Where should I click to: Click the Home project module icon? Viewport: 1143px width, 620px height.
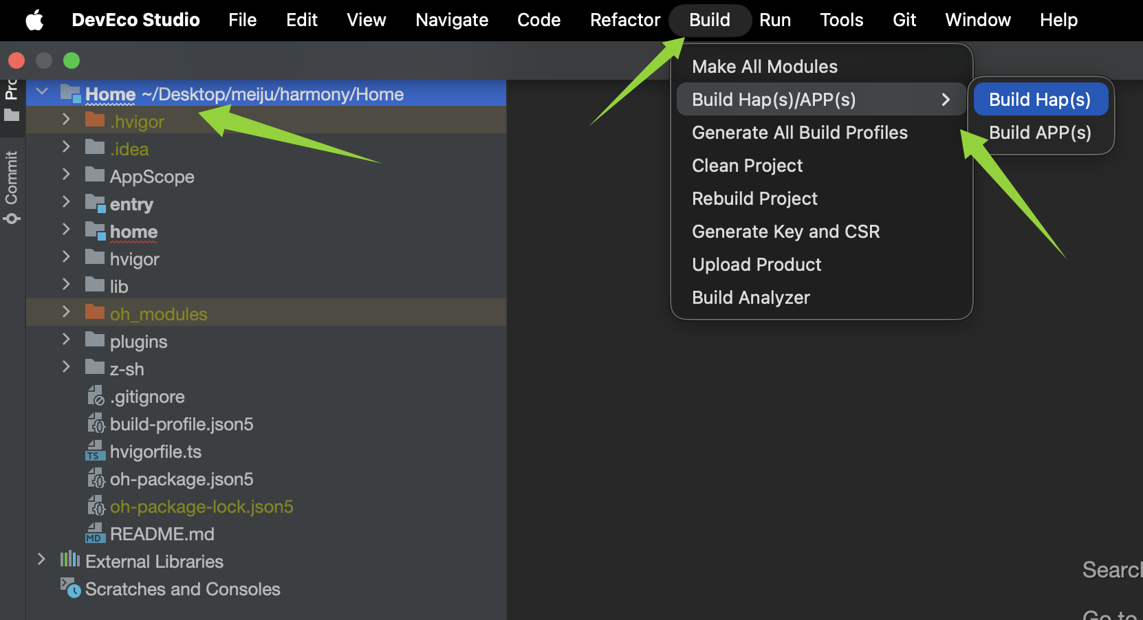point(71,93)
